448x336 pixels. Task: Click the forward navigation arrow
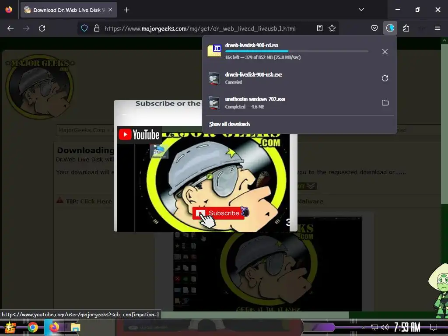(x=26, y=28)
